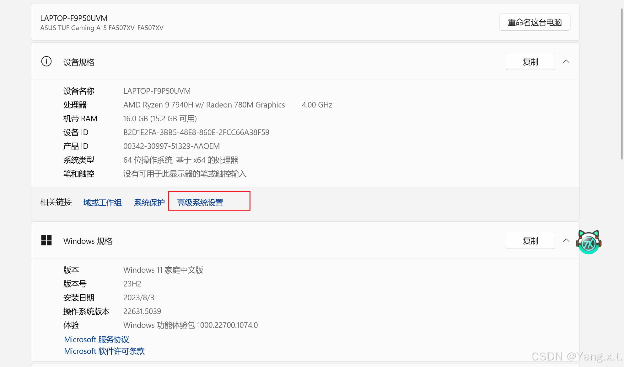The width and height of the screenshot is (624, 367).
Task: Click the processor name AMD Ryzen text
Action: point(204,105)
